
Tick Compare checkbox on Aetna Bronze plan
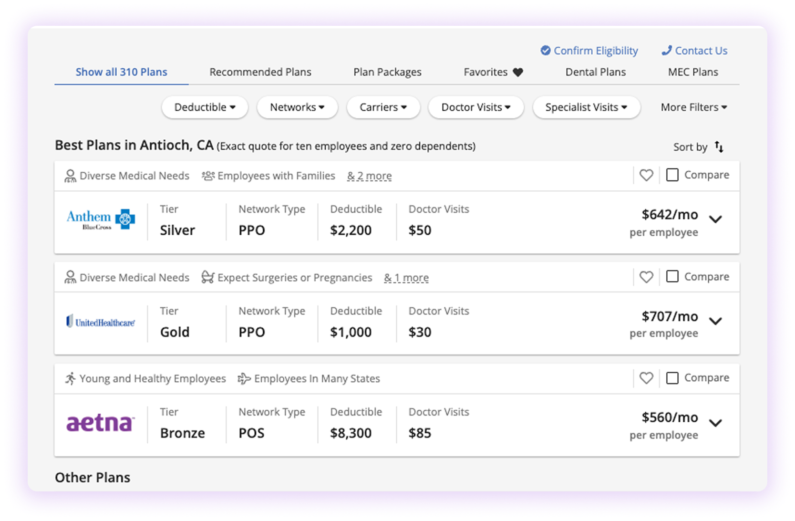[x=672, y=378]
